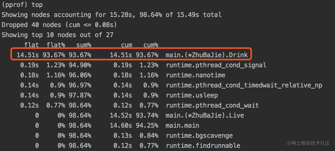Image resolution: width=335 pixels, height=151 pixels.
Task: Click the 0.77% flat% value of pthread_cond_wait
Action: 56,105
